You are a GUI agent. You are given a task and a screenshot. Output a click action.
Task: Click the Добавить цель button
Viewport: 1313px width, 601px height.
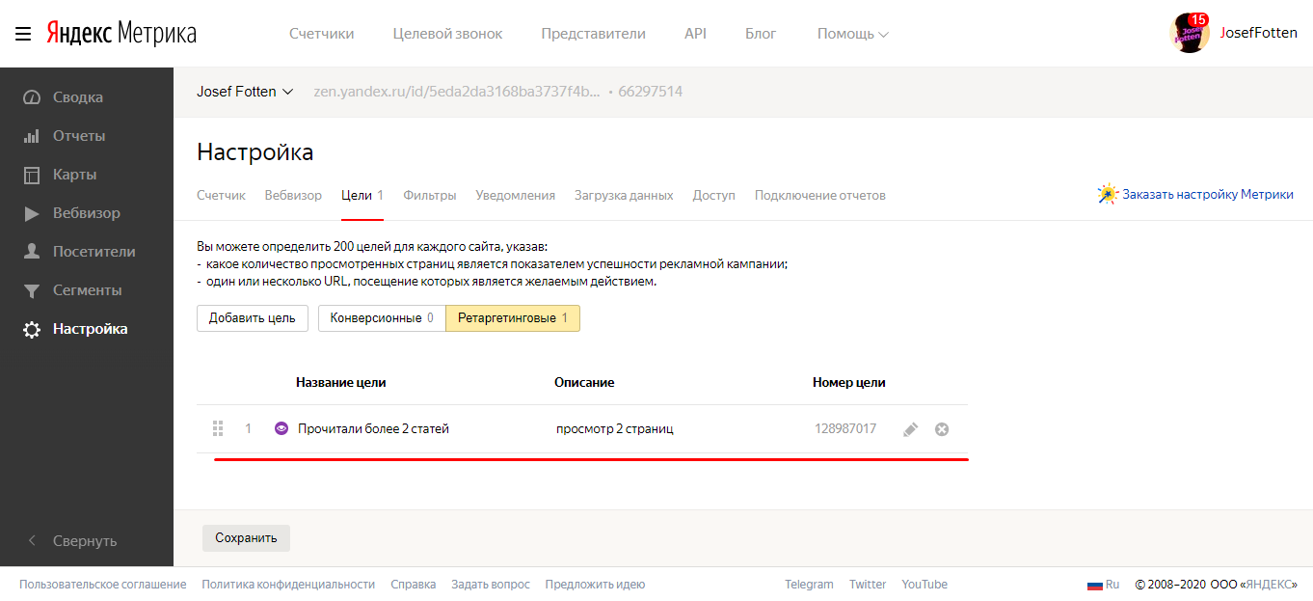[252, 318]
